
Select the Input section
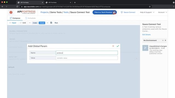[x=13, y=23]
